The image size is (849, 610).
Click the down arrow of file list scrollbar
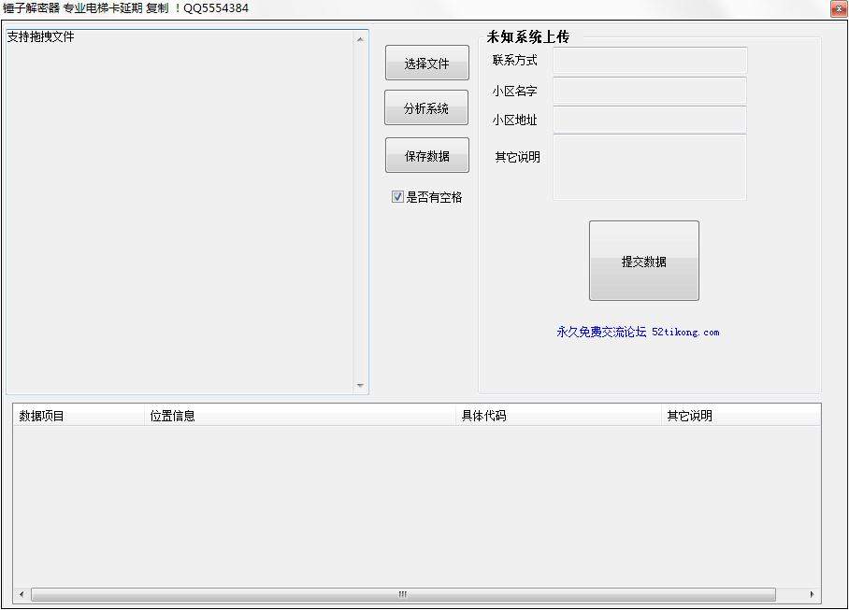click(x=360, y=385)
